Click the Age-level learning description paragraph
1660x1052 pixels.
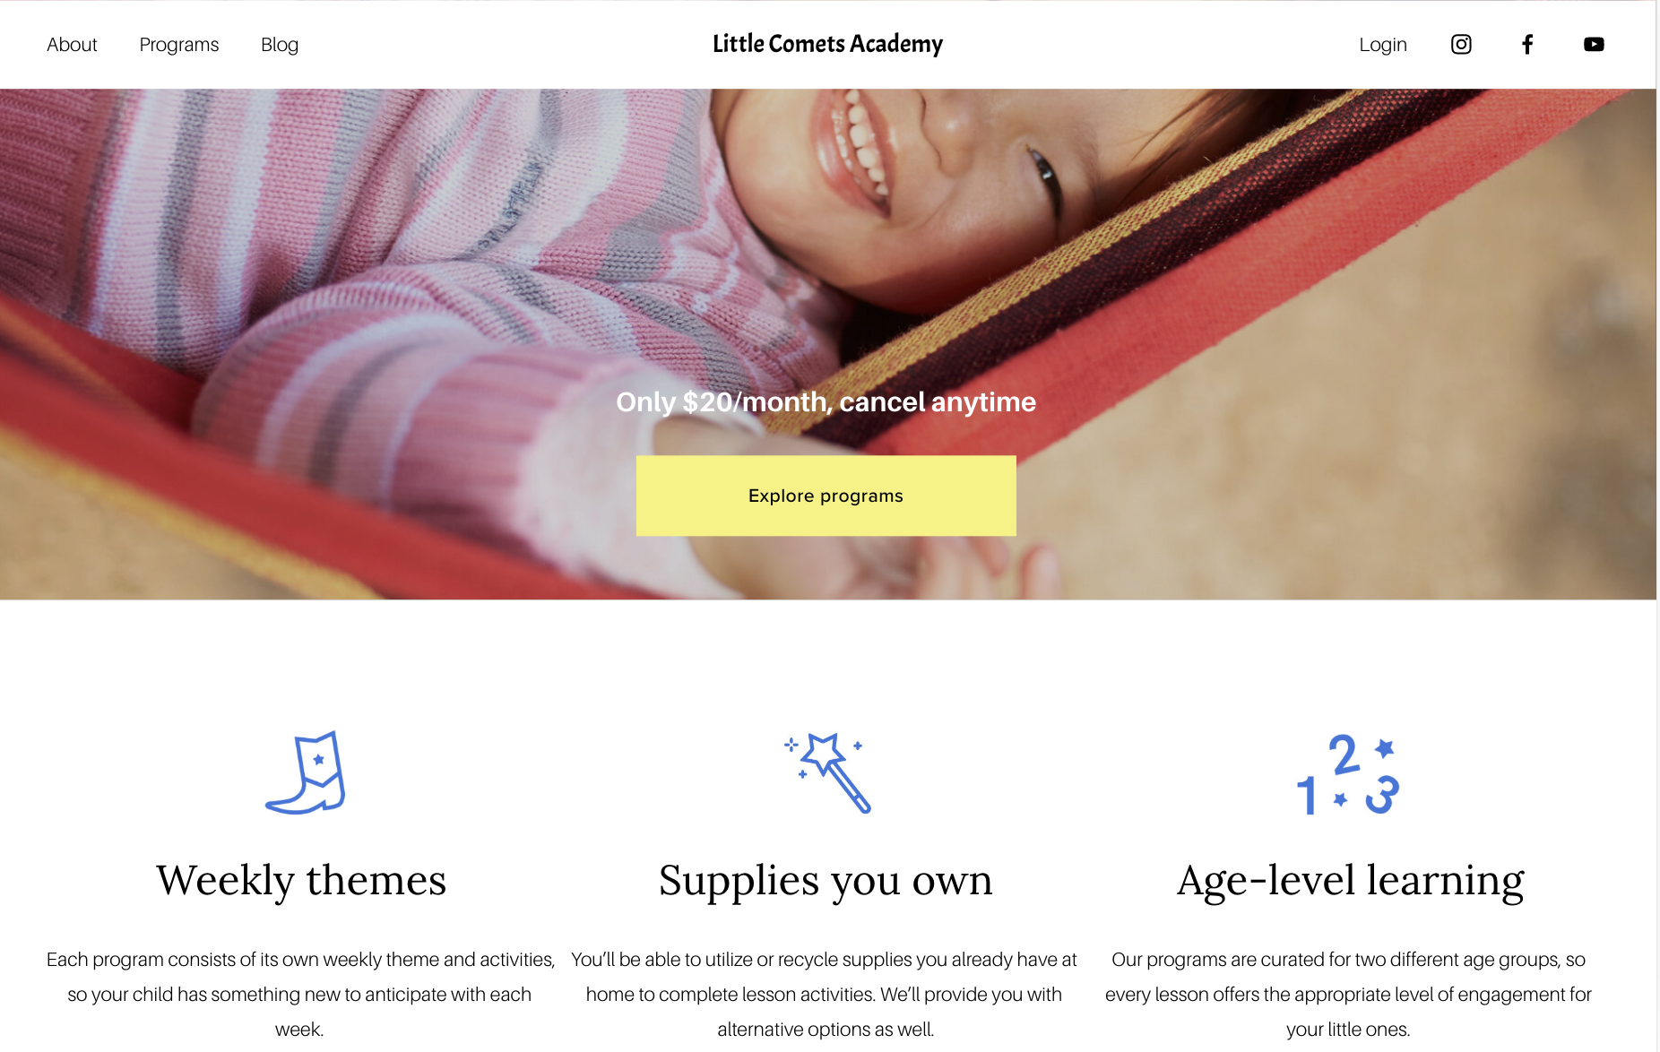[x=1348, y=994]
